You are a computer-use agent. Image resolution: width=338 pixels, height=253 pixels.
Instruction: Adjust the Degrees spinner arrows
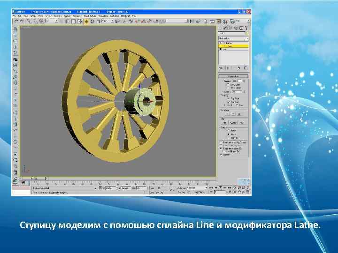pyautogui.click(x=243, y=81)
